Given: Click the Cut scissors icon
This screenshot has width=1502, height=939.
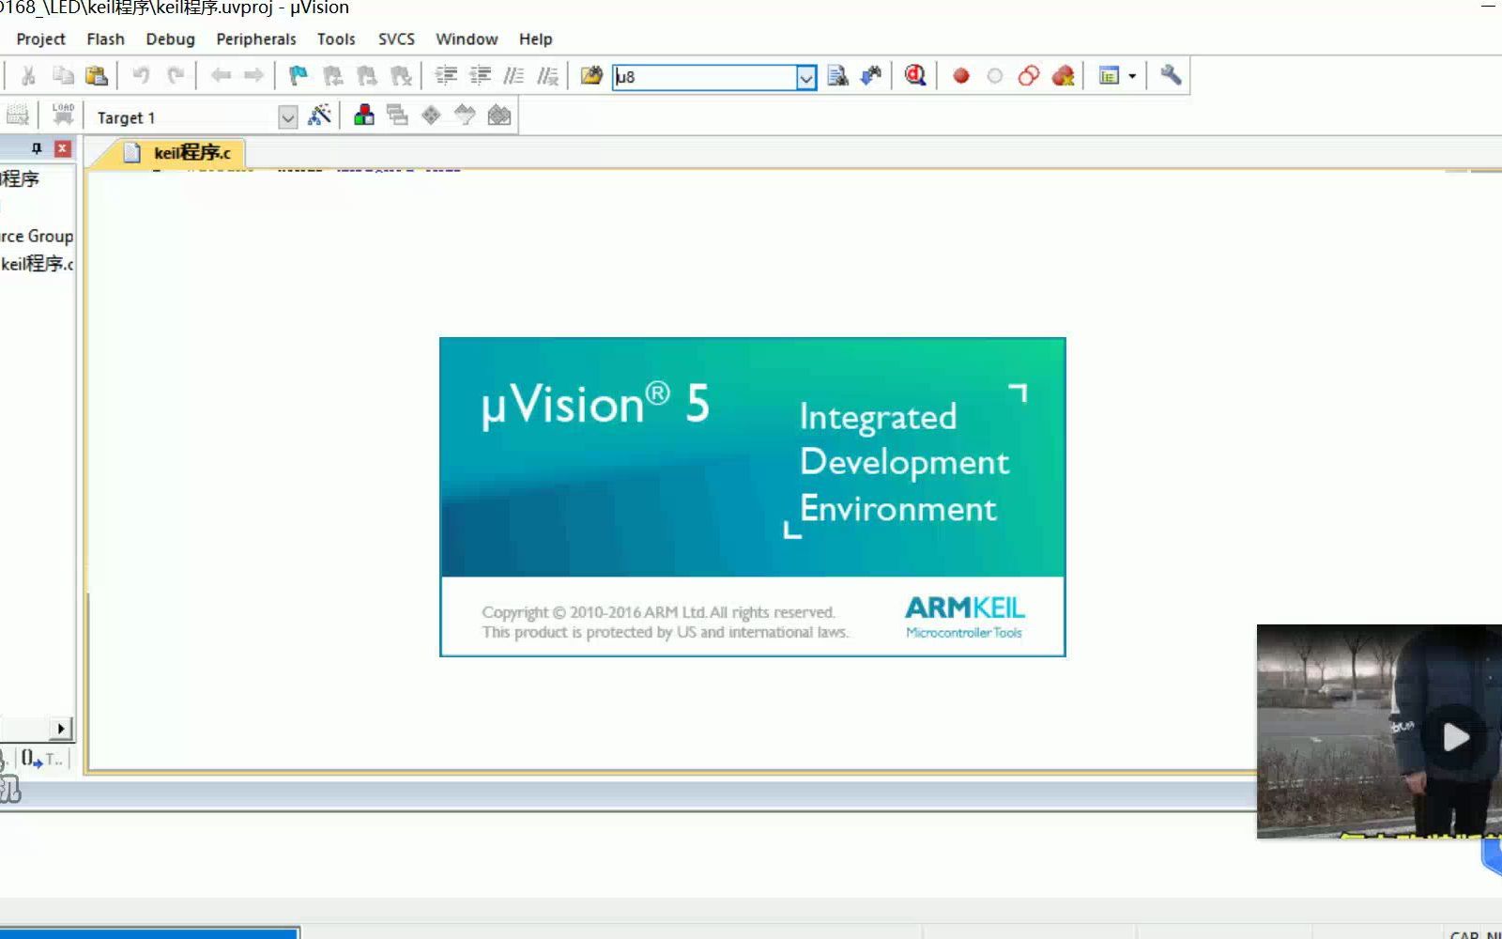Looking at the screenshot, I should (x=28, y=76).
